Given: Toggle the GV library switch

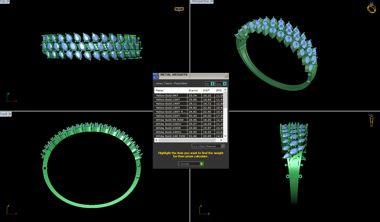Looking at the screenshot, I should coord(212,84).
